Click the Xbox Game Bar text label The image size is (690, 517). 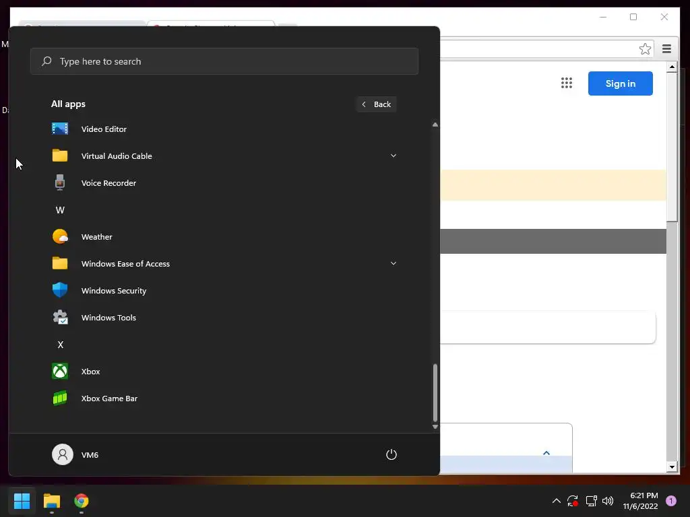click(x=109, y=399)
